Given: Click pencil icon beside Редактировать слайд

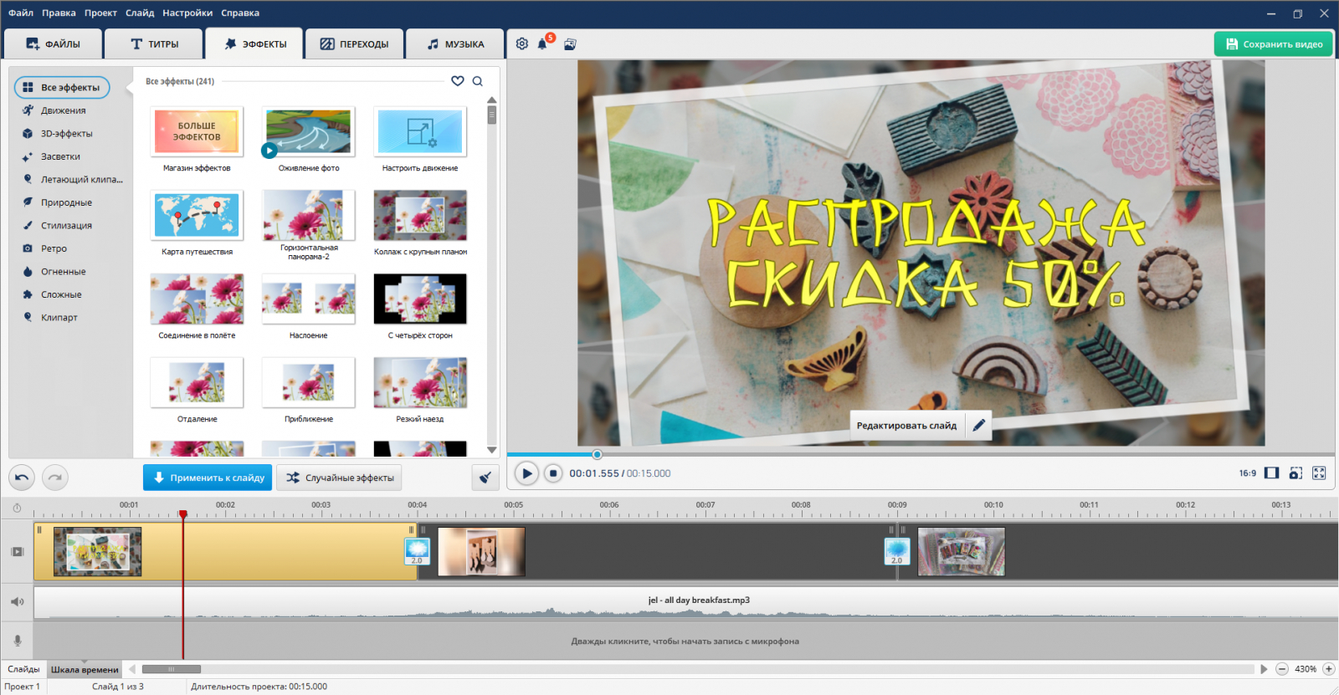Looking at the screenshot, I should pos(978,426).
